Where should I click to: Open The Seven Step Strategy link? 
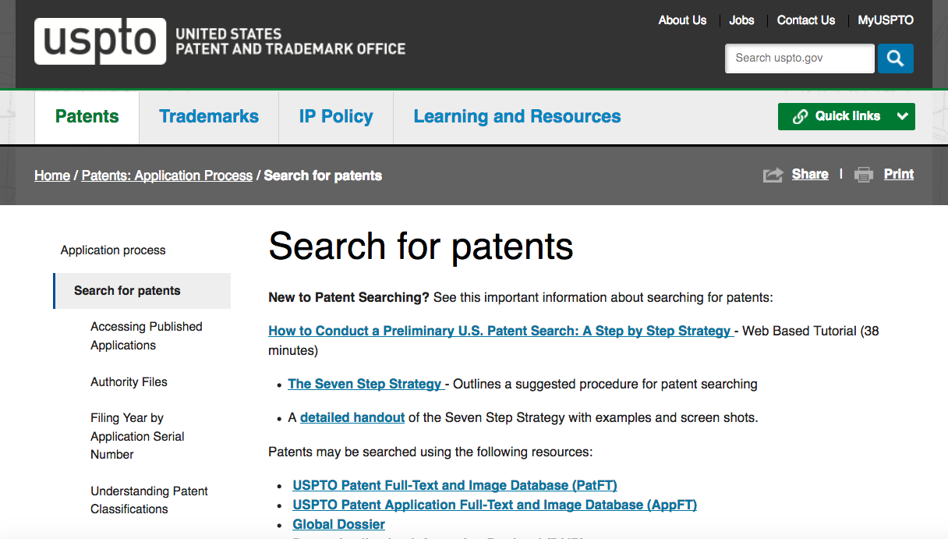click(365, 384)
